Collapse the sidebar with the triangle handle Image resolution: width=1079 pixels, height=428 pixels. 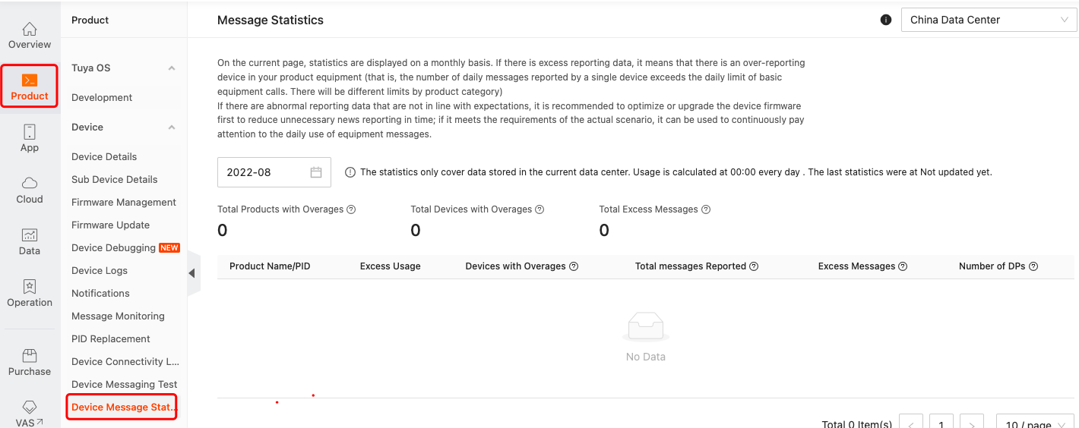pos(192,273)
